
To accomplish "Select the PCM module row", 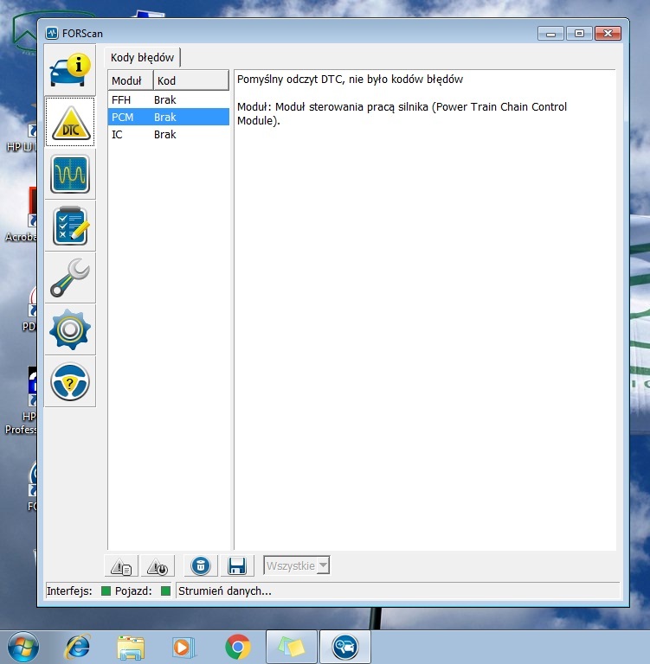I will pyautogui.click(x=168, y=117).
